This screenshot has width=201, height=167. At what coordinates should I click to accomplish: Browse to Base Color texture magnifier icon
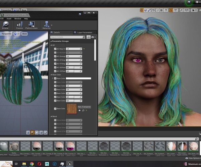pos(83,111)
